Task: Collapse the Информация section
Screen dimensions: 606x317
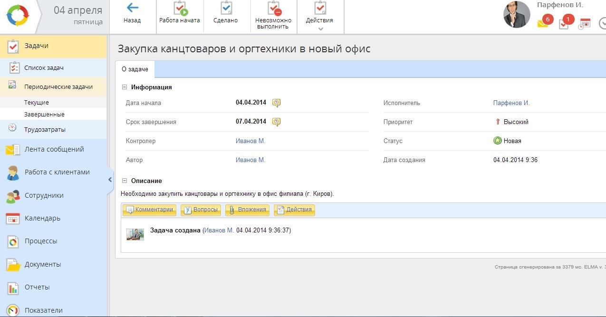Action: (x=125, y=87)
